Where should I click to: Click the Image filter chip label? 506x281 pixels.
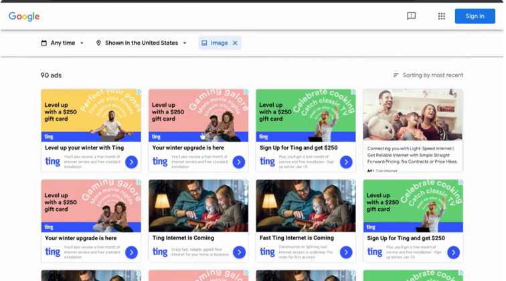(x=219, y=43)
